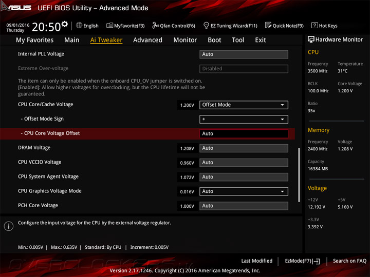Click Last Modified button
Viewport: 370px width, 277px height.
click(257, 261)
